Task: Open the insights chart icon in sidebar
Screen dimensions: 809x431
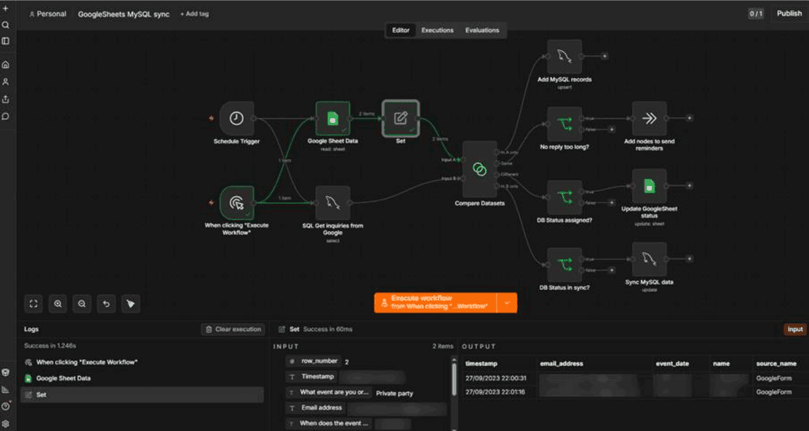Action: click(5, 389)
